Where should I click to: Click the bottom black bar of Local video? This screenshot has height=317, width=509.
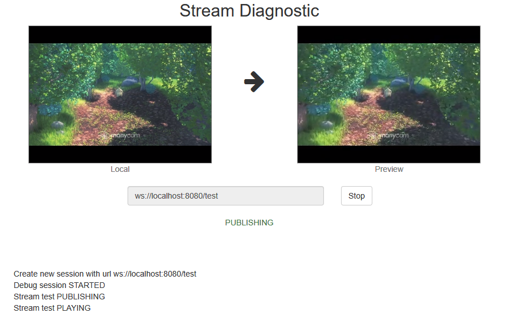[x=120, y=154]
